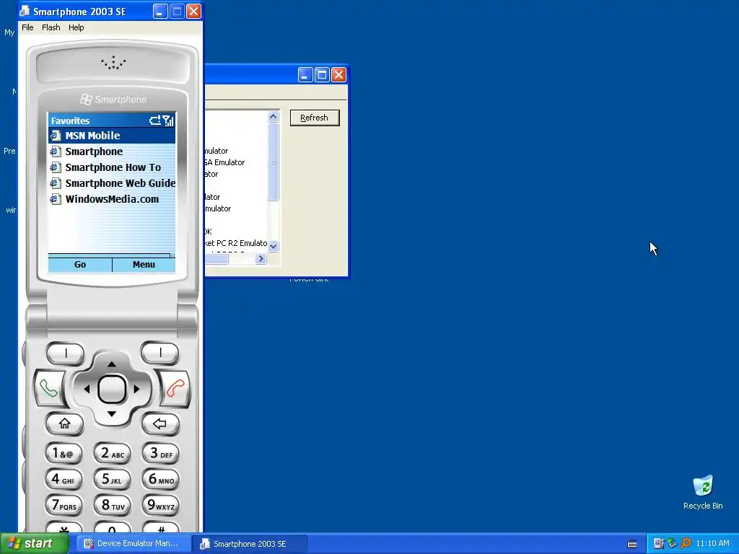Close the Device Emulator Manager window

pos(339,74)
